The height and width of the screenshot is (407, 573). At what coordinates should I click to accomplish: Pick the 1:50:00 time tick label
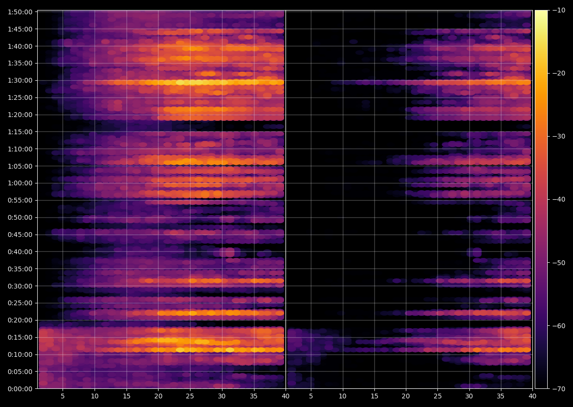(x=21, y=11)
